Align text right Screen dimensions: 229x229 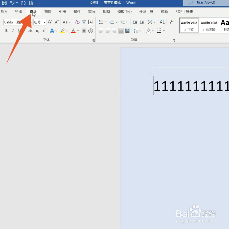[x=114, y=31]
